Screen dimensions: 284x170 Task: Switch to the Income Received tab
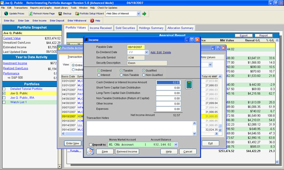click(101, 28)
